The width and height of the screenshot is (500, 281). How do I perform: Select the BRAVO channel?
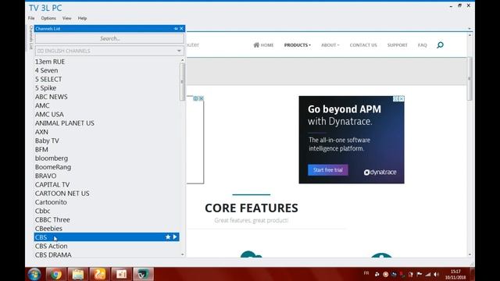tap(106, 176)
